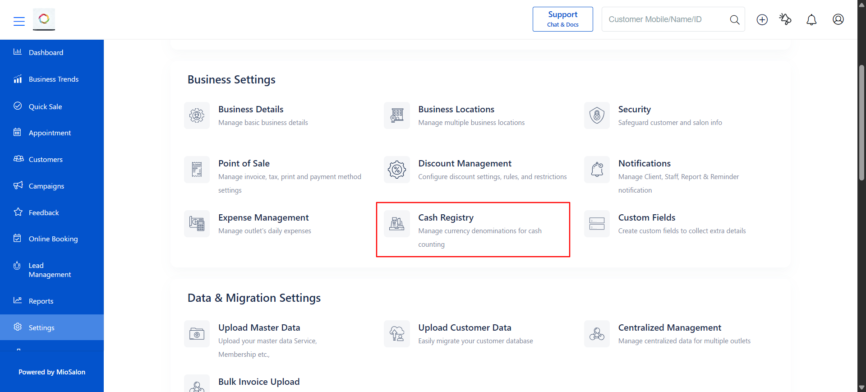Click the Upload Master Data folder icon
Viewport: 866px width, 392px height.
197,334
